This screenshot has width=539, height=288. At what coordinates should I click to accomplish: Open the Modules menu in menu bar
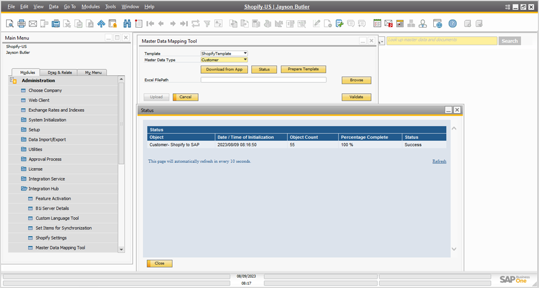(90, 7)
